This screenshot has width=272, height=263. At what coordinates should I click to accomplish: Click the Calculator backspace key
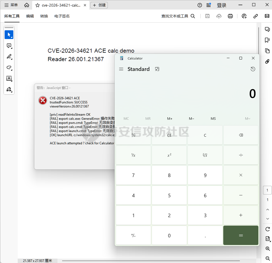pos(241,135)
